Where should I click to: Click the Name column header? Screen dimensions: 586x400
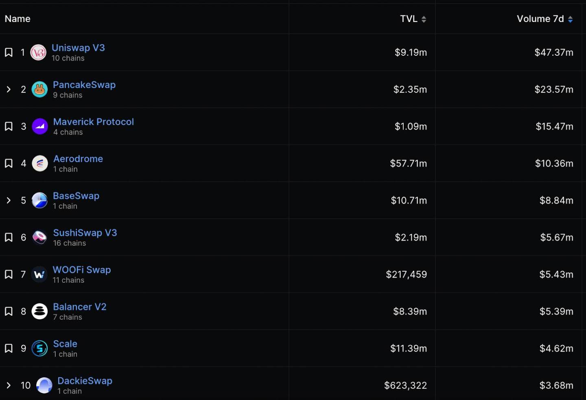[x=17, y=19]
